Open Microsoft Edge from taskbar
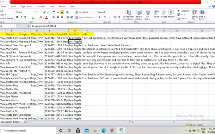 [104, 131]
